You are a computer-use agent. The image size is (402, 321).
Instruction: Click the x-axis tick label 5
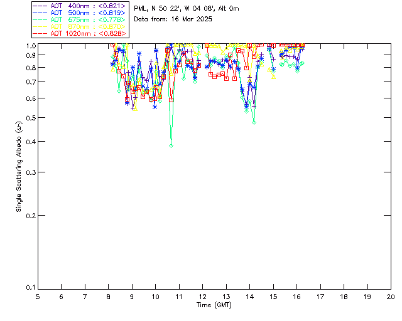click(x=38, y=296)
